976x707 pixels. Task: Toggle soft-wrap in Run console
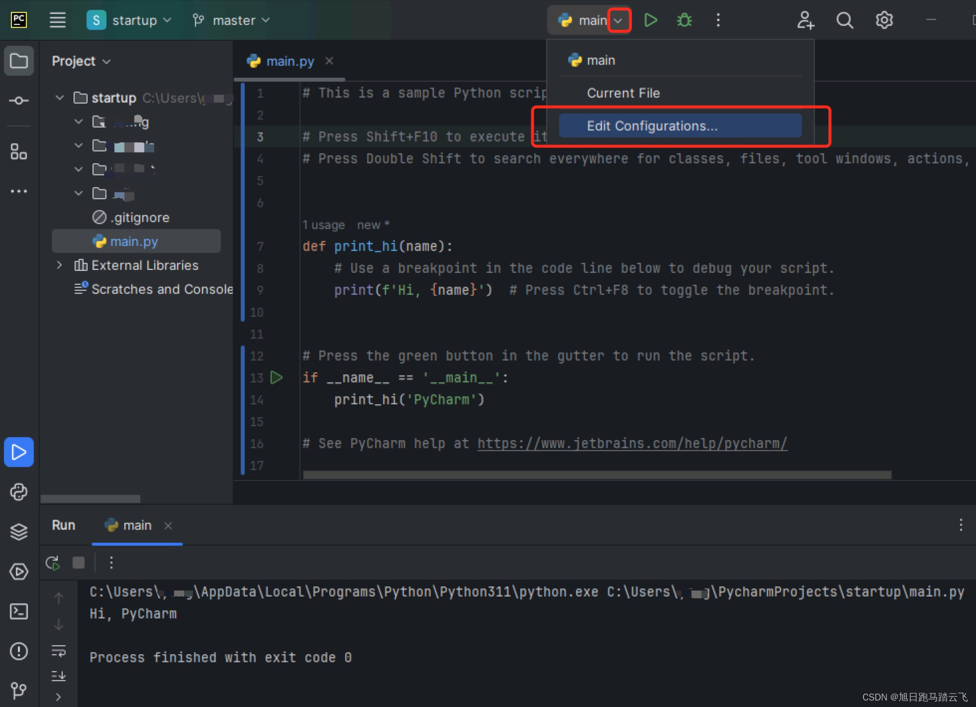[59, 651]
